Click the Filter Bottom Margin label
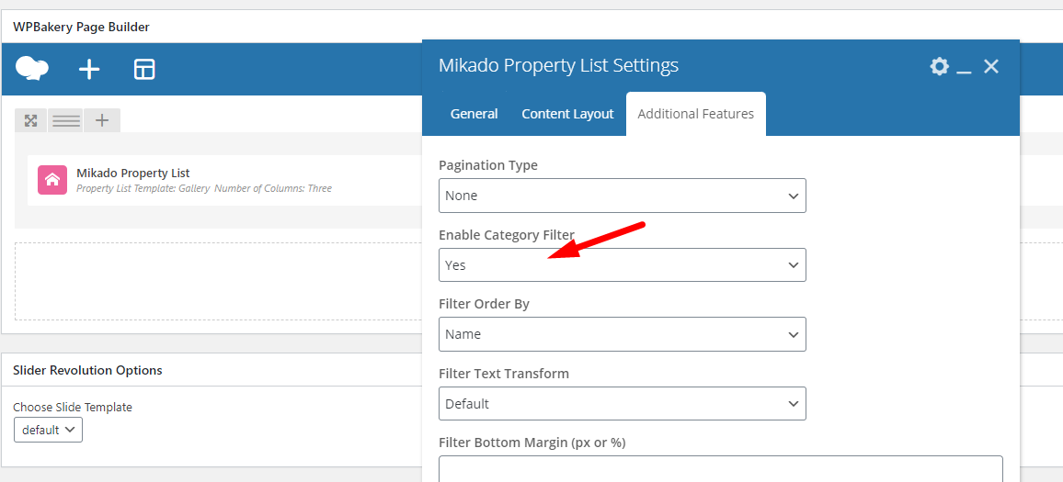 (x=532, y=443)
